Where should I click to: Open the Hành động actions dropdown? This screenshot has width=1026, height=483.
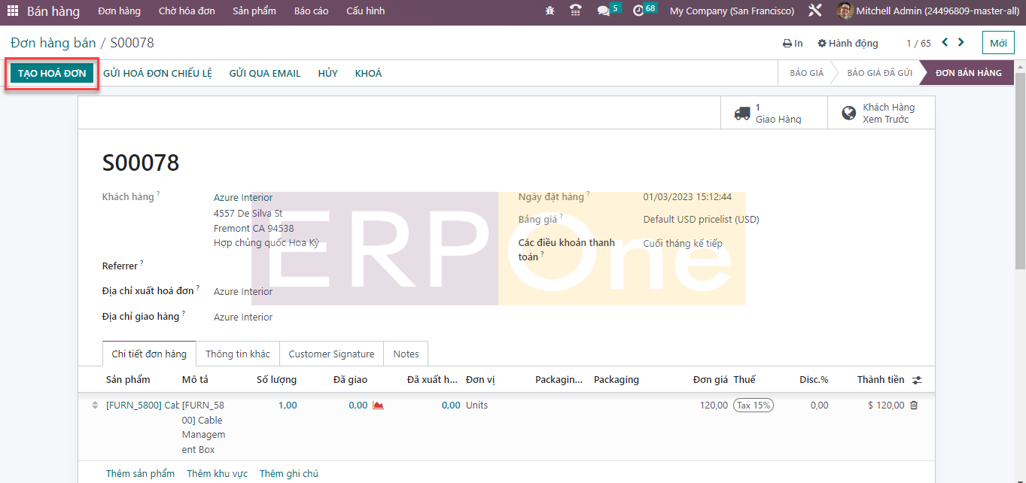click(x=848, y=44)
